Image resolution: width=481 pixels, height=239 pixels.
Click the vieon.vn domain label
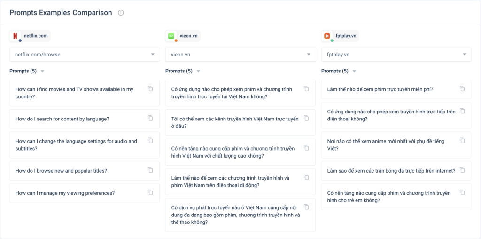(189, 36)
